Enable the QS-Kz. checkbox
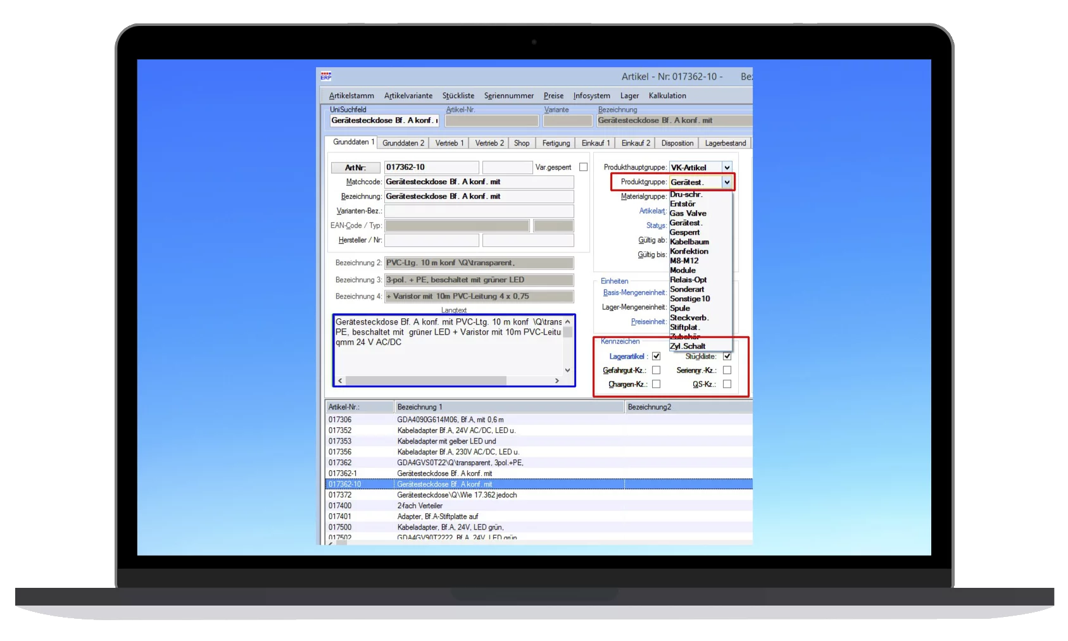 point(727,384)
